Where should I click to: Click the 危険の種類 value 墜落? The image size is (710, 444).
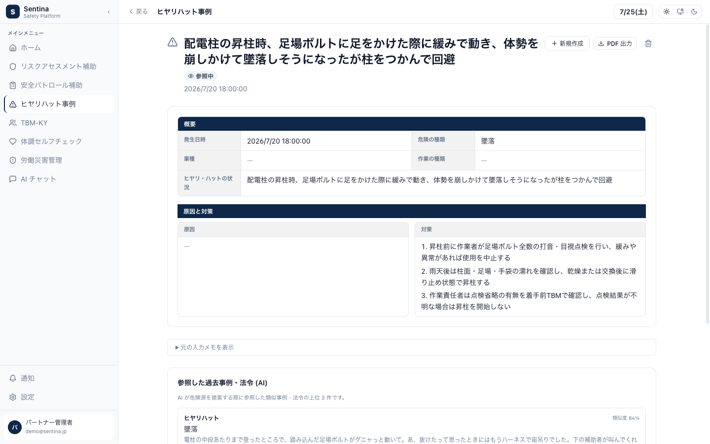(x=488, y=141)
